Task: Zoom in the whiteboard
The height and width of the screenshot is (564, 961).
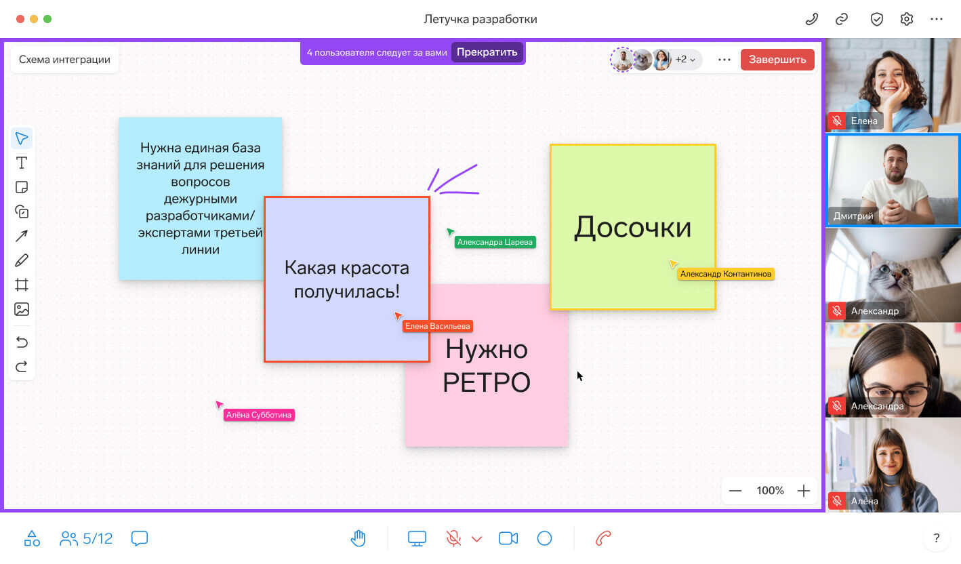Action: coord(804,491)
